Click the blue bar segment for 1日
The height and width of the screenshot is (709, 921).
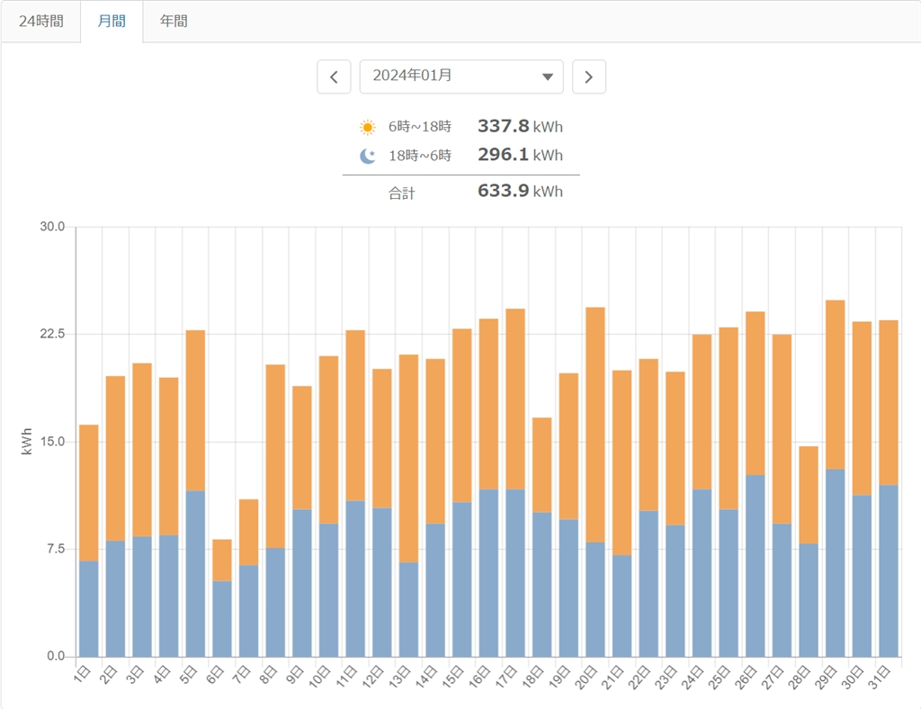pyautogui.click(x=88, y=608)
